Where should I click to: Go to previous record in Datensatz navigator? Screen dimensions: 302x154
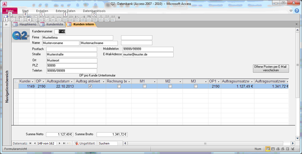pos(35,143)
